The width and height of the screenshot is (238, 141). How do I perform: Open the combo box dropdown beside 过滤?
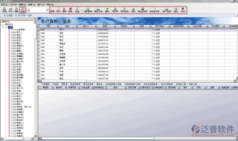coord(47,10)
